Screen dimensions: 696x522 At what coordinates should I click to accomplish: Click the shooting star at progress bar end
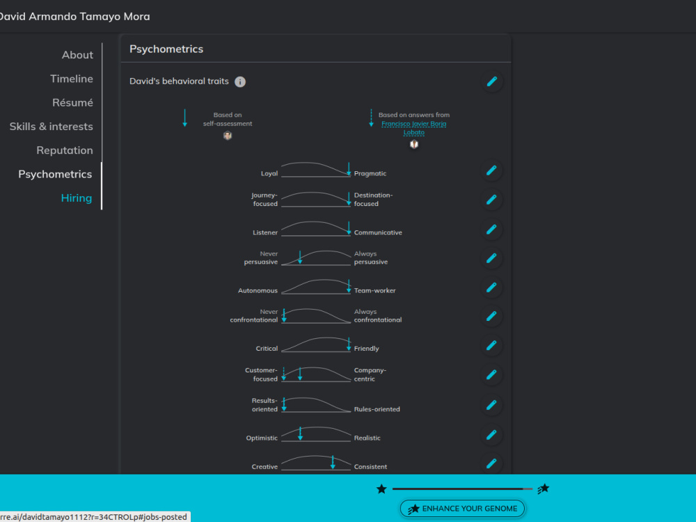point(544,489)
